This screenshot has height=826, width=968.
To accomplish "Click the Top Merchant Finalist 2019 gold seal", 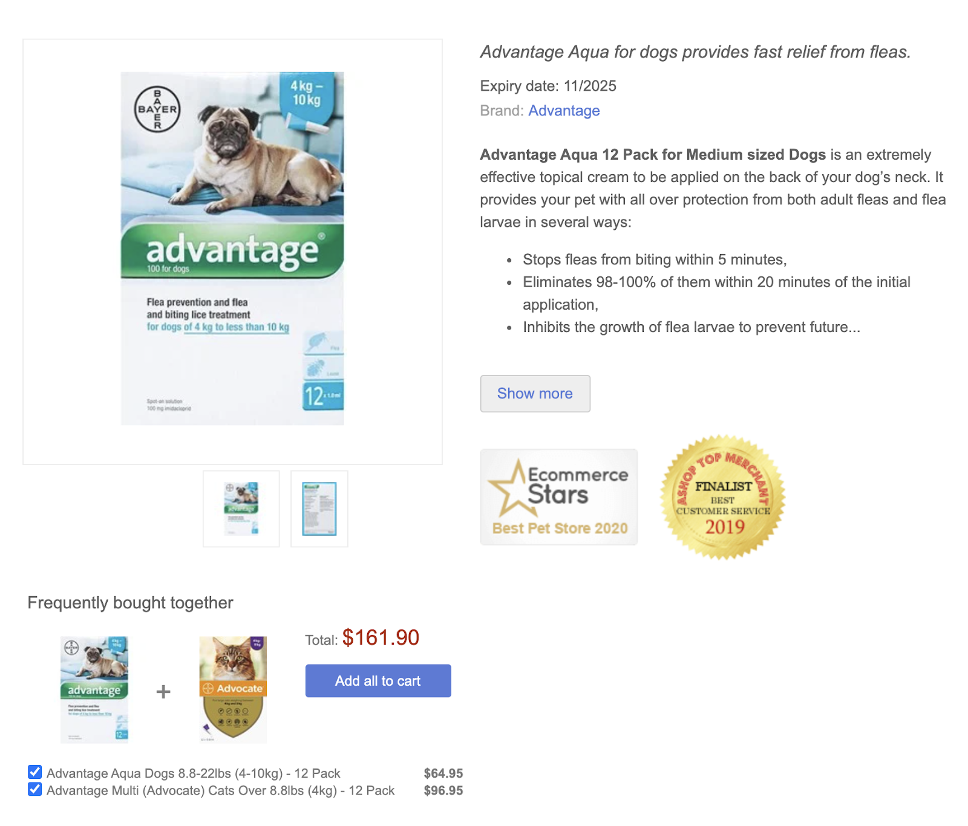I will point(722,496).
